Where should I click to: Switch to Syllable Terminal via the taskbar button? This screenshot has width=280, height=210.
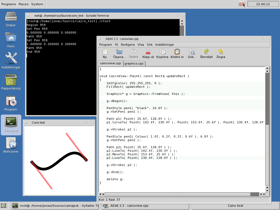click(55, 206)
